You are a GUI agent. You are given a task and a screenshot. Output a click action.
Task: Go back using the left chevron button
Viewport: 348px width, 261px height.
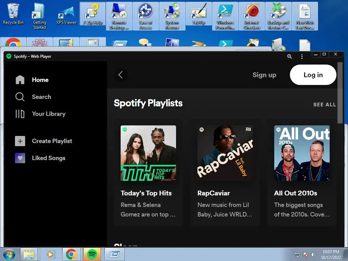121,75
